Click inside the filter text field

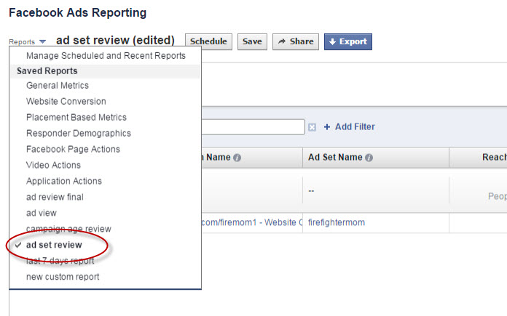click(x=253, y=127)
